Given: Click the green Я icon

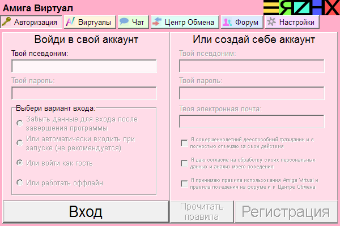Looking at the screenshot, I should (286, 7).
